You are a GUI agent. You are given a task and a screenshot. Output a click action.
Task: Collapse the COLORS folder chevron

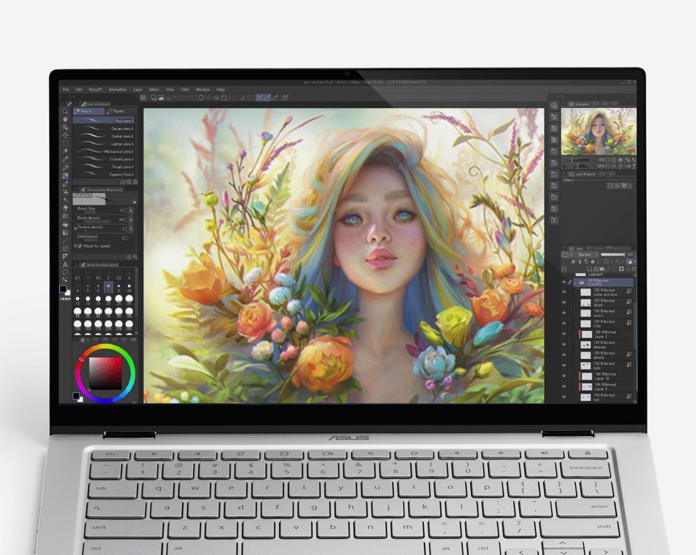[575, 283]
